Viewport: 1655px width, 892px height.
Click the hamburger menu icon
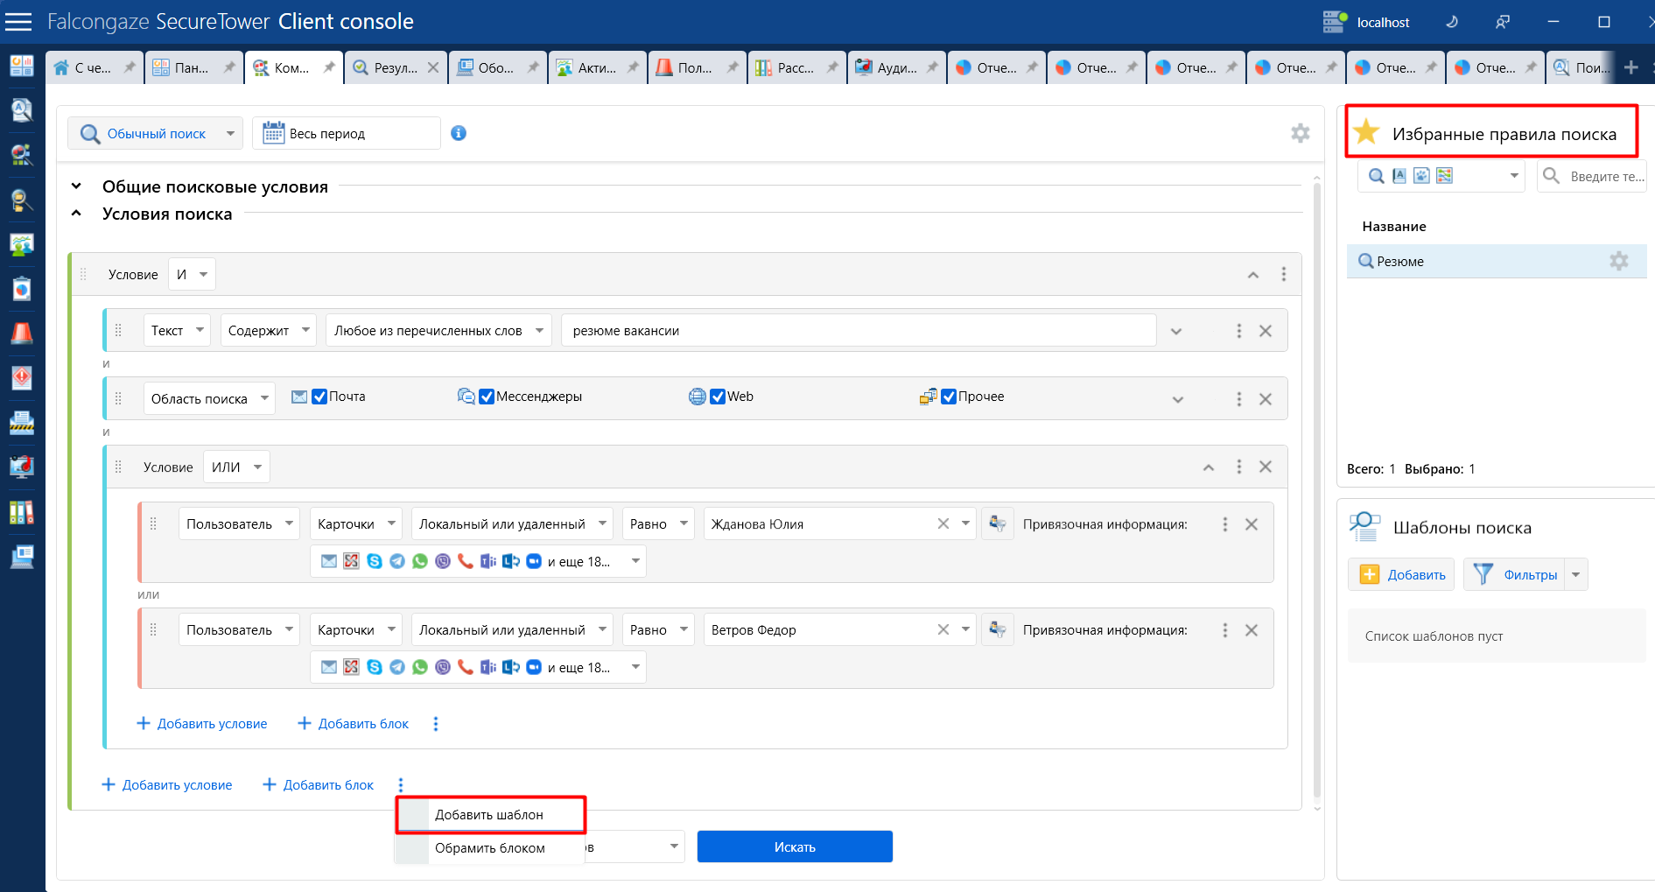click(x=18, y=22)
